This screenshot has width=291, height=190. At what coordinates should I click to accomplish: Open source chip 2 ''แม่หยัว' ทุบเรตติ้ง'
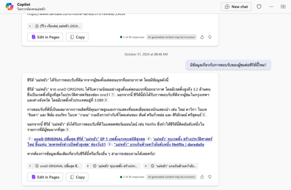[113, 166]
